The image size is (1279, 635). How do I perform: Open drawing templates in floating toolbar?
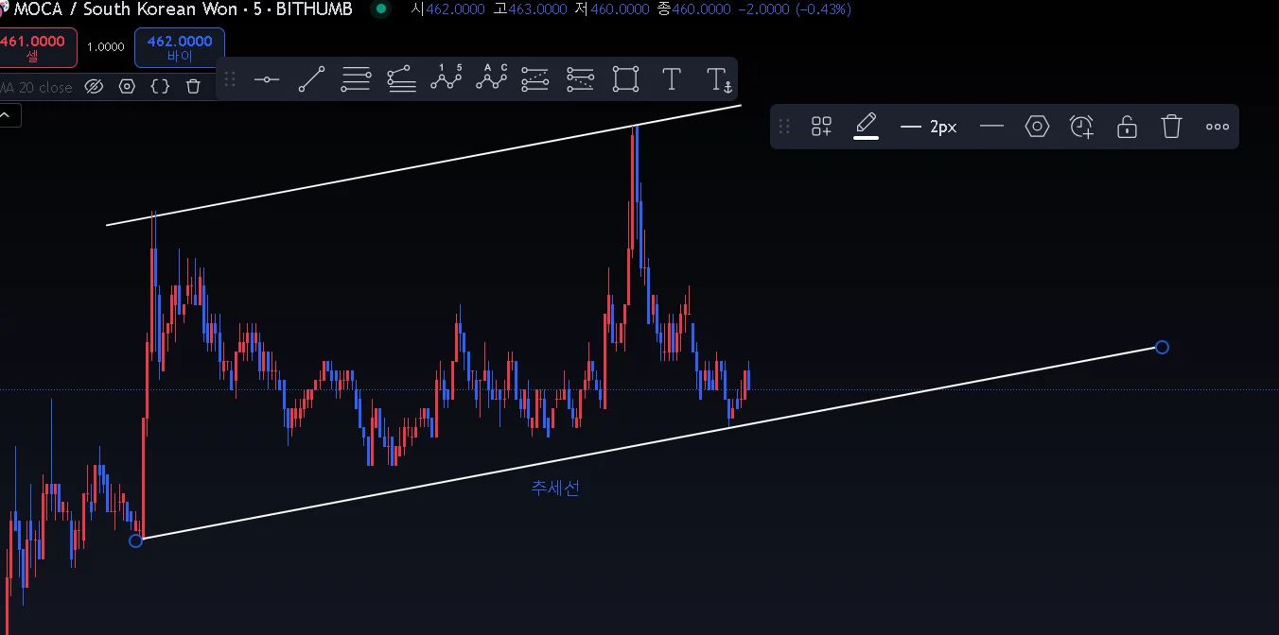(x=821, y=127)
